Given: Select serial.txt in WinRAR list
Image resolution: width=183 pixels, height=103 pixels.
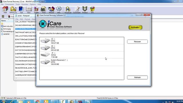Looking at the screenshot, I should (x=5, y=34).
